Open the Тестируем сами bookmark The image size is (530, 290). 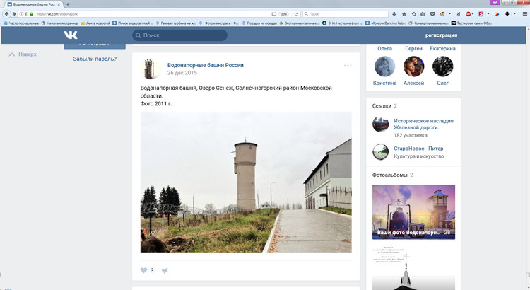coord(471,23)
